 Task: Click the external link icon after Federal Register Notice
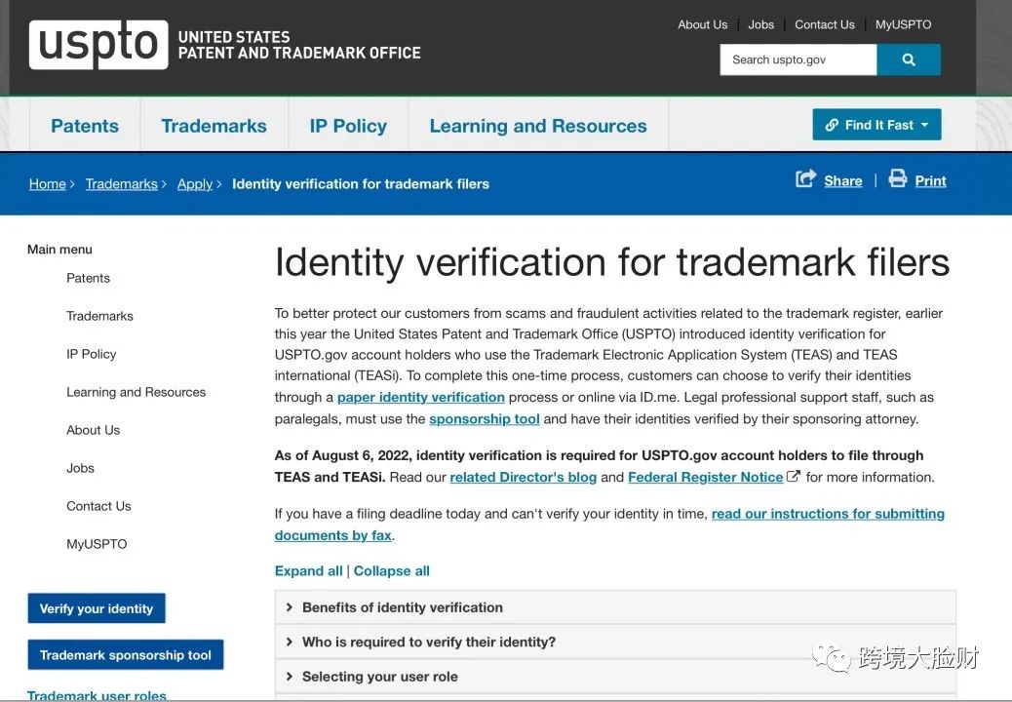[x=794, y=477]
